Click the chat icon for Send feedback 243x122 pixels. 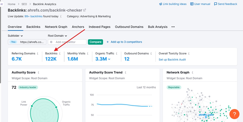pyautogui.click(x=216, y=4)
